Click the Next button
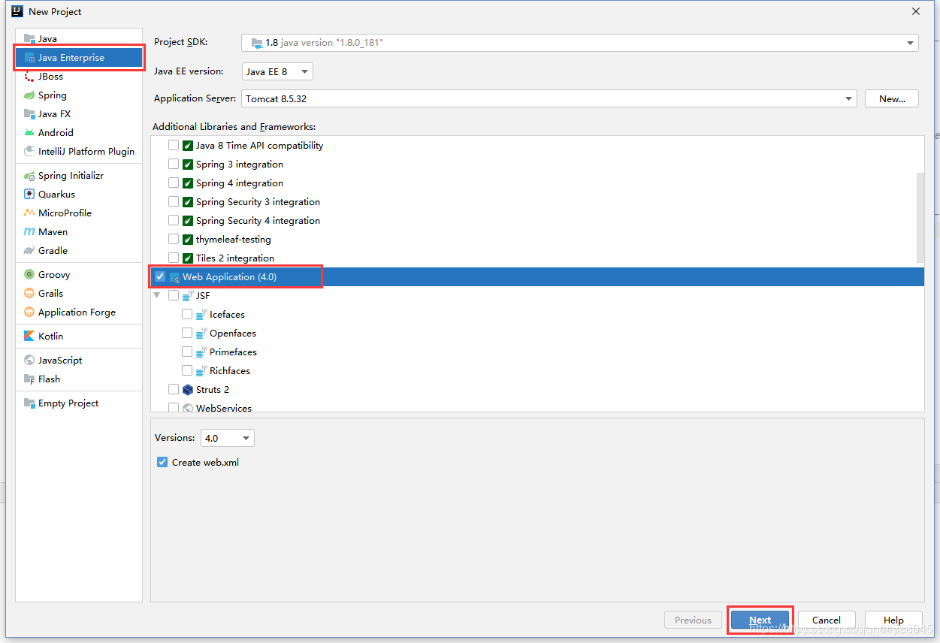940x643 pixels. pyautogui.click(x=760, y=620)
